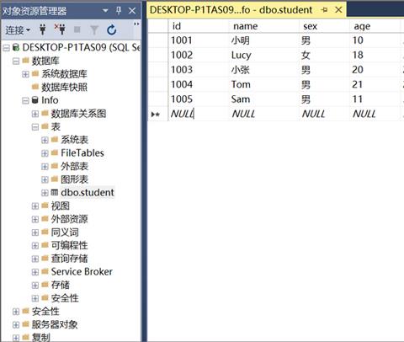Click the stop square icon in toolbar
The width and height of the screenshot is (404, 342).
click(x=77, y=29)
